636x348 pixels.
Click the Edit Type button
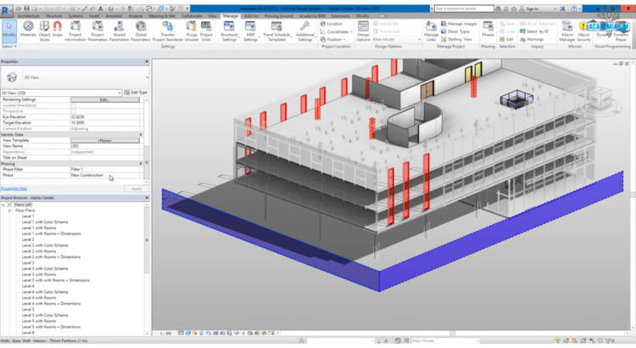pos(134,92)
